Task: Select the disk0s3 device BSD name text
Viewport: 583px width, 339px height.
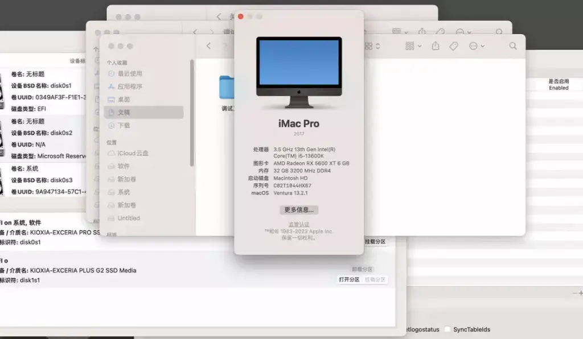Action: [x=42, y=180]
